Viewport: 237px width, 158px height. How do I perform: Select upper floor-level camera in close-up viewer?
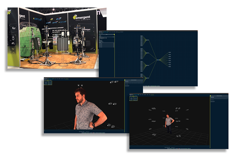109,125
